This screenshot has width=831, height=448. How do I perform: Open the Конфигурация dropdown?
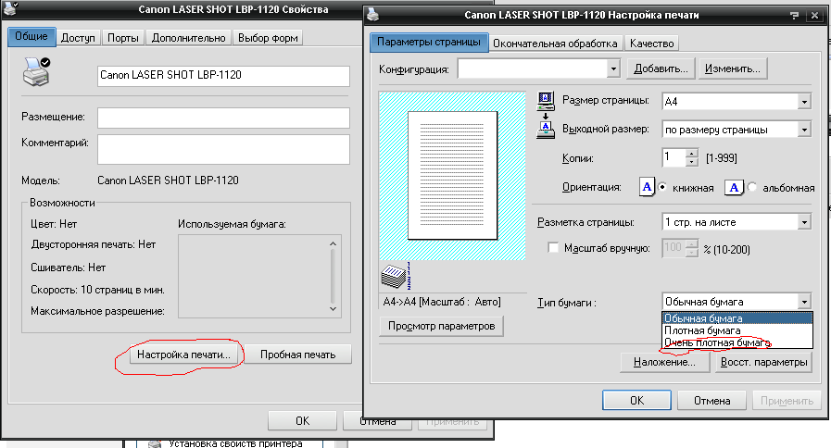click(613, 68)
